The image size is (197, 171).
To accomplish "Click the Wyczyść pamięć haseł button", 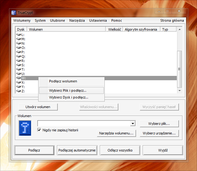I will click(159, 107).
